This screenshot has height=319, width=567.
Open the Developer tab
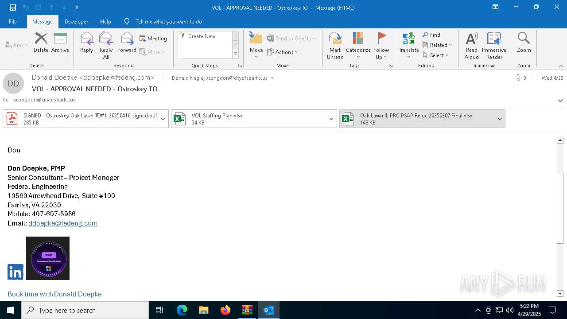[x=76, y=22]
